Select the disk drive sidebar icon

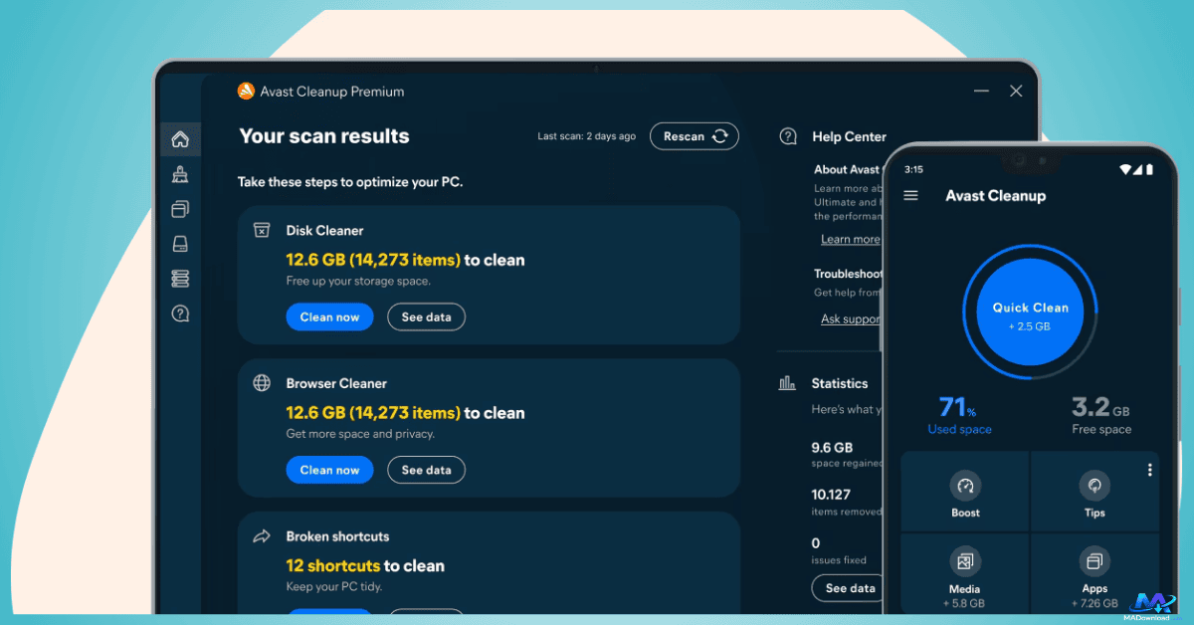point(180,244)
